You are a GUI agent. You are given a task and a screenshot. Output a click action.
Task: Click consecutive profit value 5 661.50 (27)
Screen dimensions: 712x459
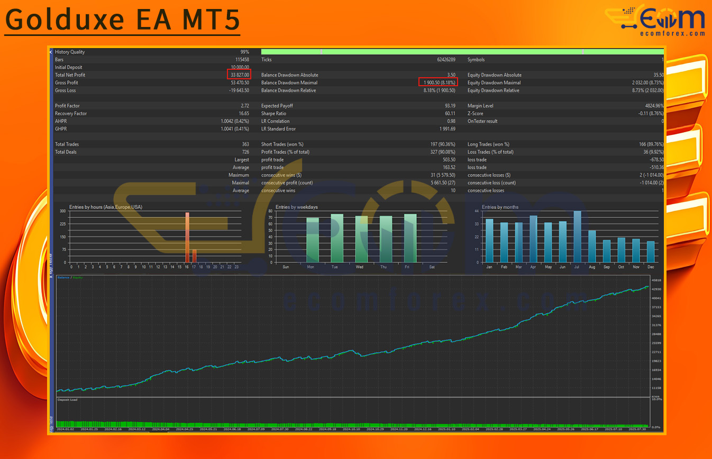(x=443, y=183)
